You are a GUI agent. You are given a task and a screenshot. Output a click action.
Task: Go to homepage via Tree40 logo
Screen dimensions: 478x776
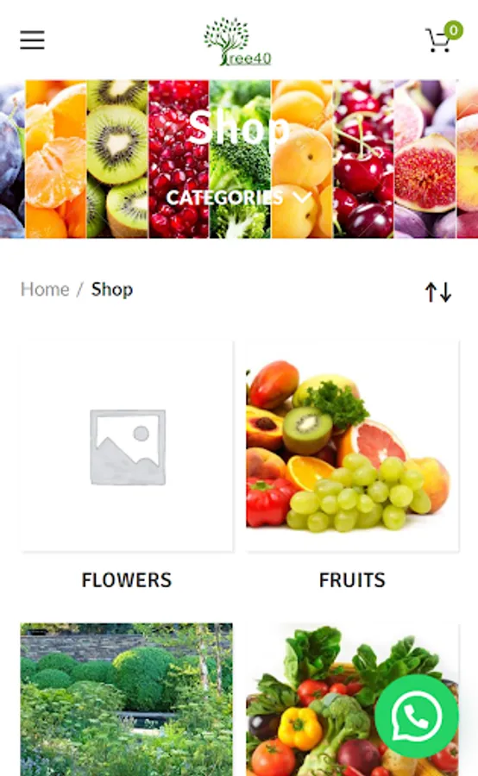click(x=237, y=41)
